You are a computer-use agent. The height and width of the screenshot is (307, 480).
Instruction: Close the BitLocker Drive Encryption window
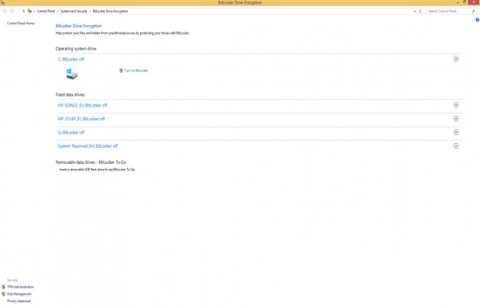[x=474, y=2]
